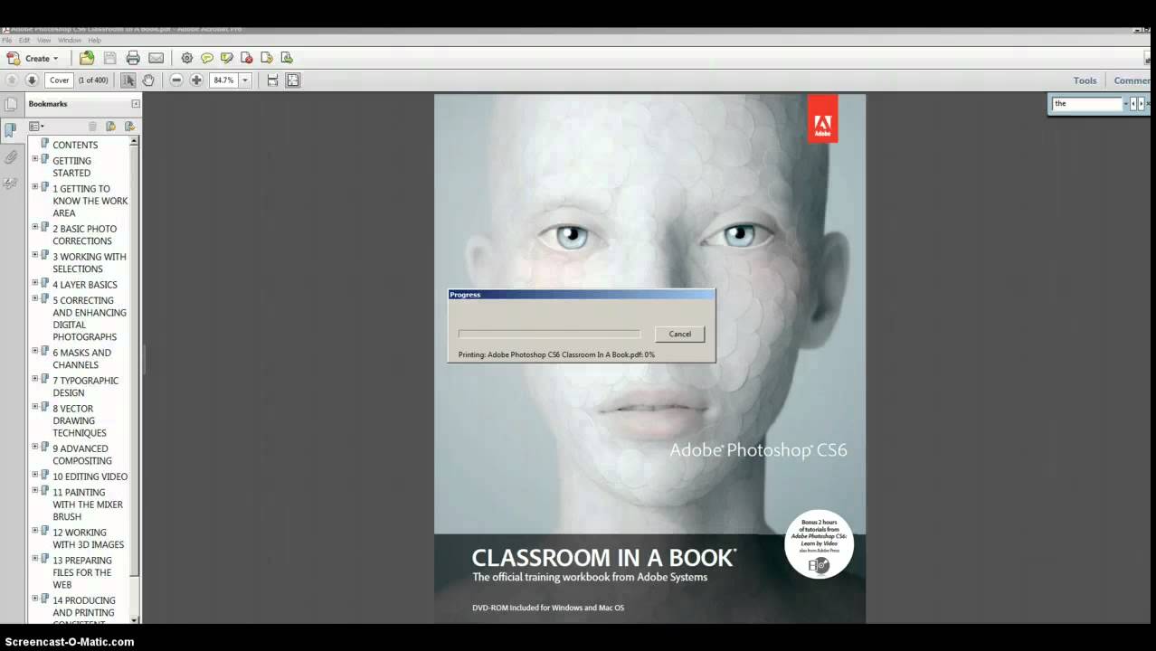Click the Send by email envelope icon
The image size is (1156, 651).
(x=156, y=58)
